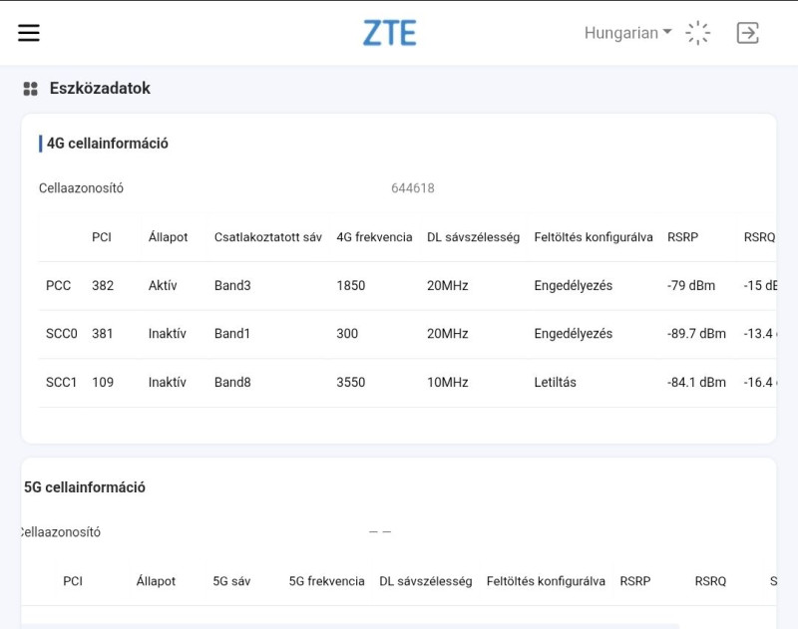Select the SCC1 row in the 4G table
The width and height of the screenshot is (798, 629).
point(61,382)
